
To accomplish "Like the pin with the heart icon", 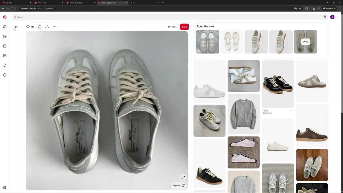I will point(28,27).
